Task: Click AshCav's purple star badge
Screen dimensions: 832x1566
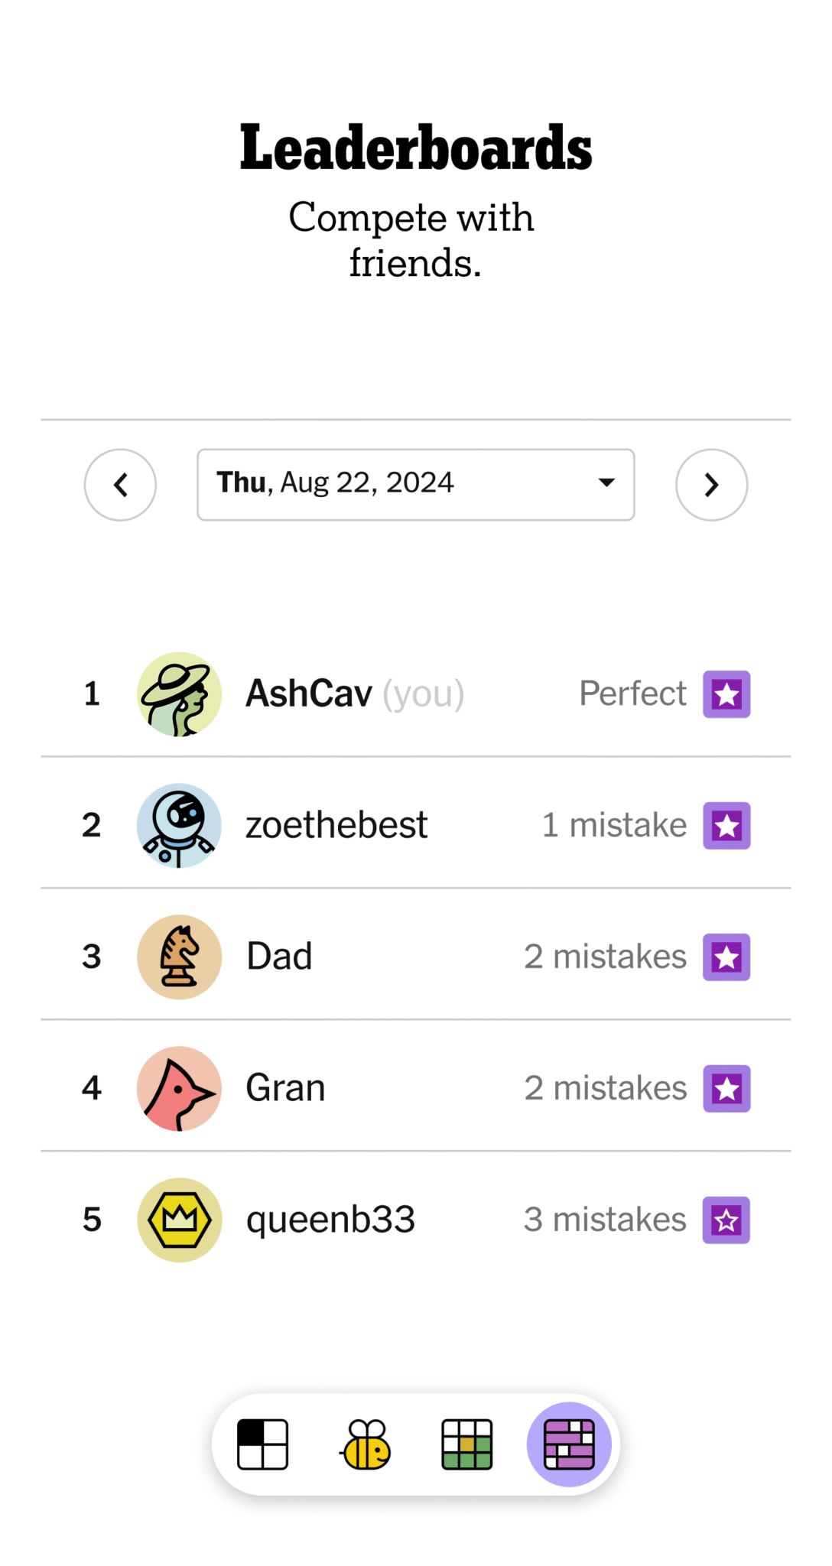Action: click(726, 694)
